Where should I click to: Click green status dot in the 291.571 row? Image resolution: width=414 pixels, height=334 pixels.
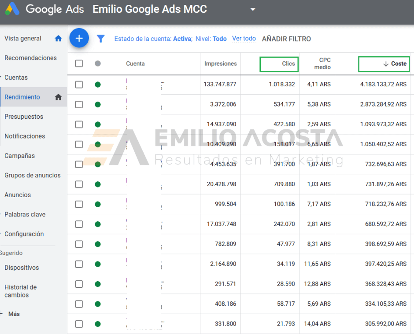click(98, 284)
